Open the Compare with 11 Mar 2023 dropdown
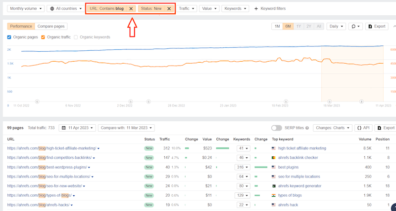396x211 pixels. [x=126, y=128]
